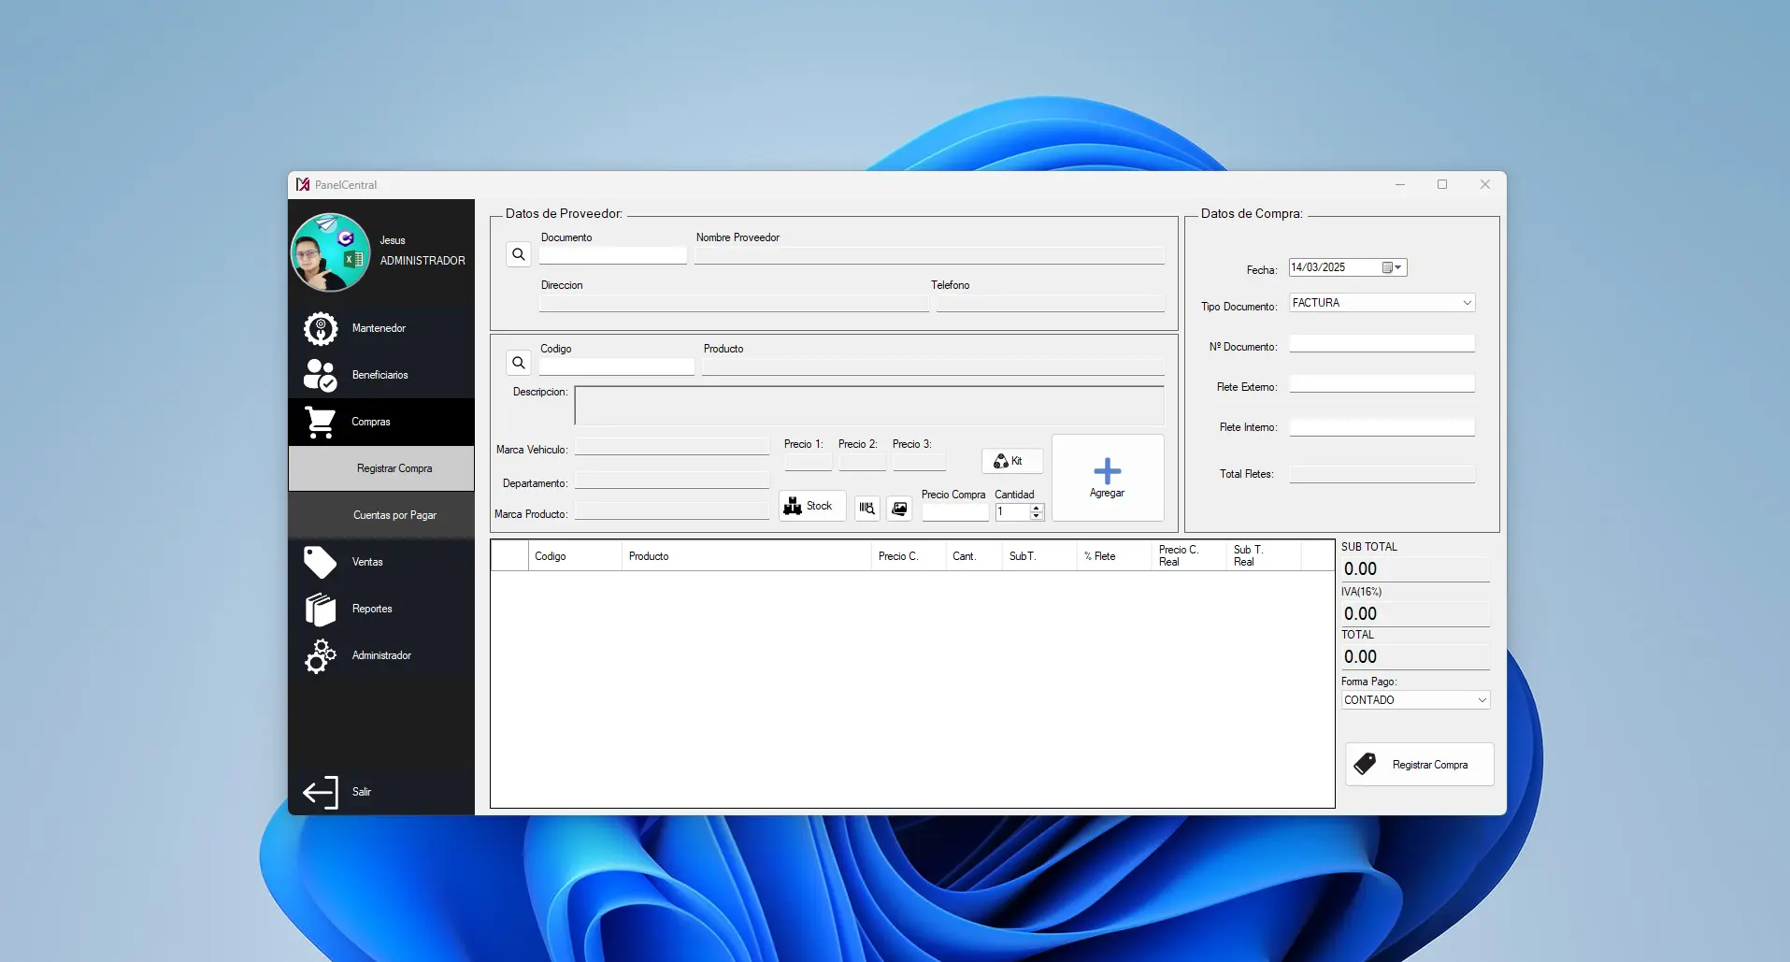Search product with the Codigo magnifier icon
This screenshot has height=962, width=1790.
[519, 363]
